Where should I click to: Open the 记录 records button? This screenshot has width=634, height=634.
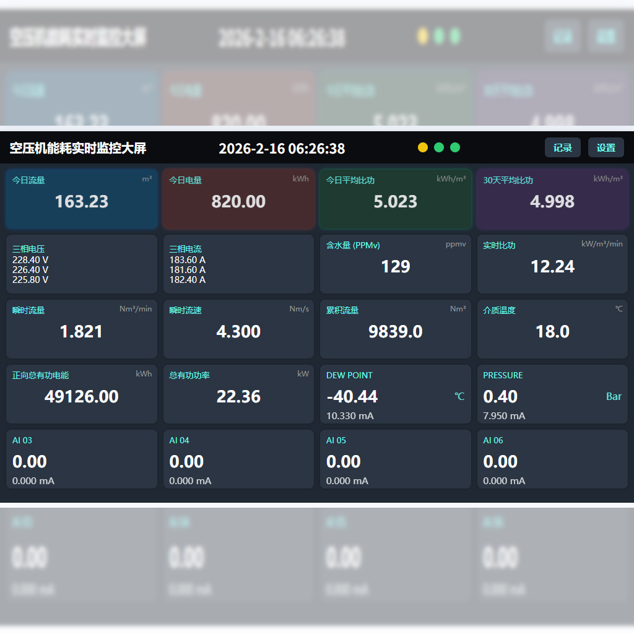click(x=562, y=147)
